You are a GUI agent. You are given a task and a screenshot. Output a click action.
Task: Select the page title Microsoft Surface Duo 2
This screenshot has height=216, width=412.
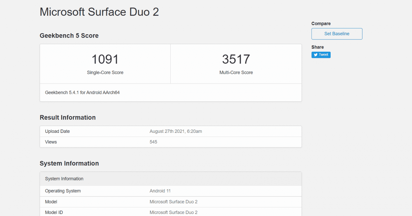(99, 12)
